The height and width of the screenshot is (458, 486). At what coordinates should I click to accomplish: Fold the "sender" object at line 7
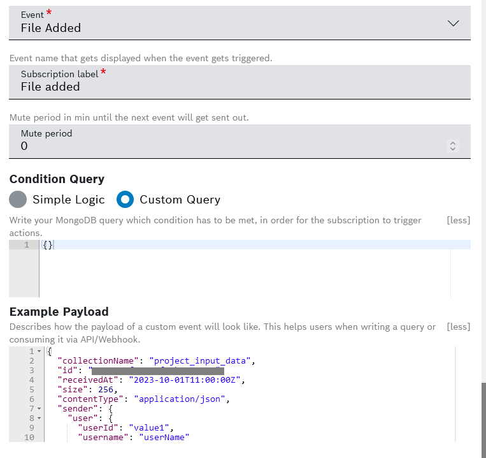pyautogui.click(x=39, y=408)
